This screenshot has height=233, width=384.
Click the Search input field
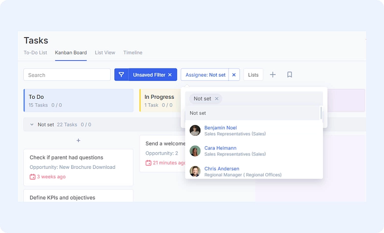67,75
